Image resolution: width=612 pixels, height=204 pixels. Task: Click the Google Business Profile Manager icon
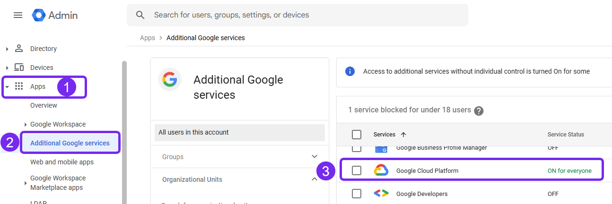tap(381, 149)
